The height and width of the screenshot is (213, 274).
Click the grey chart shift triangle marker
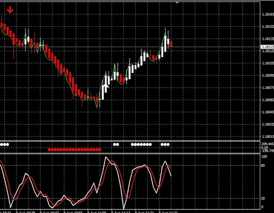coord(178,3)
